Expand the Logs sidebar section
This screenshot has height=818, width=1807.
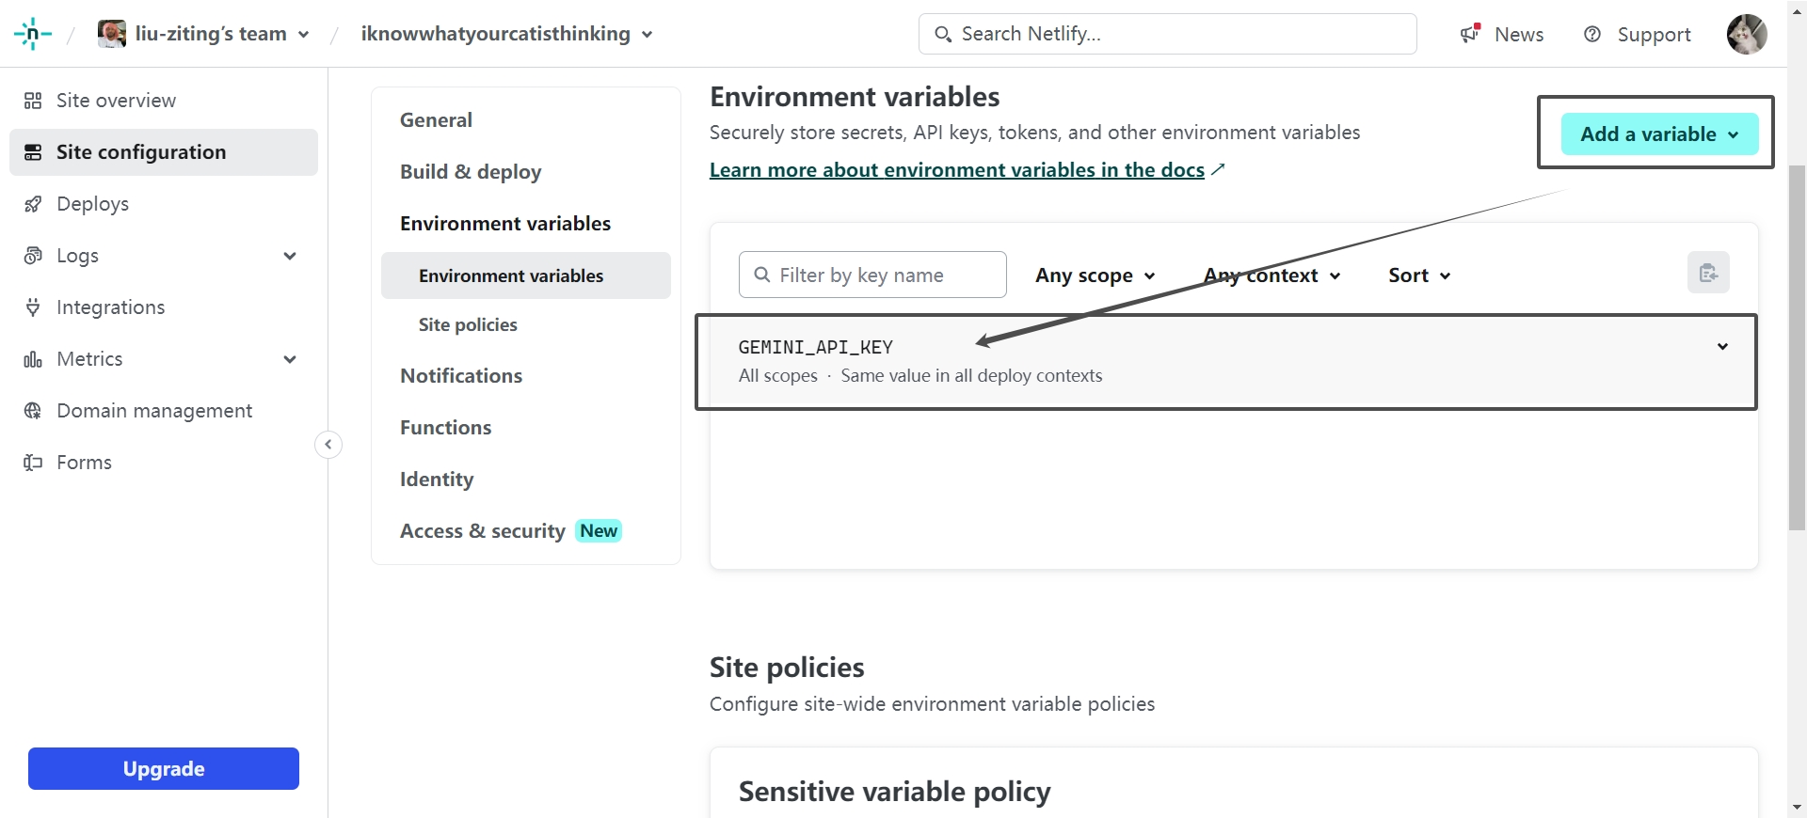tap(290, 256)
